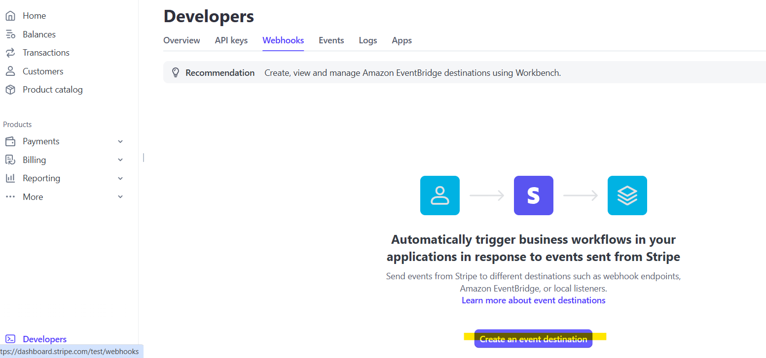766x358 pixels.
Task: Click the Transactions arrows icon
Action: point(10,53)
